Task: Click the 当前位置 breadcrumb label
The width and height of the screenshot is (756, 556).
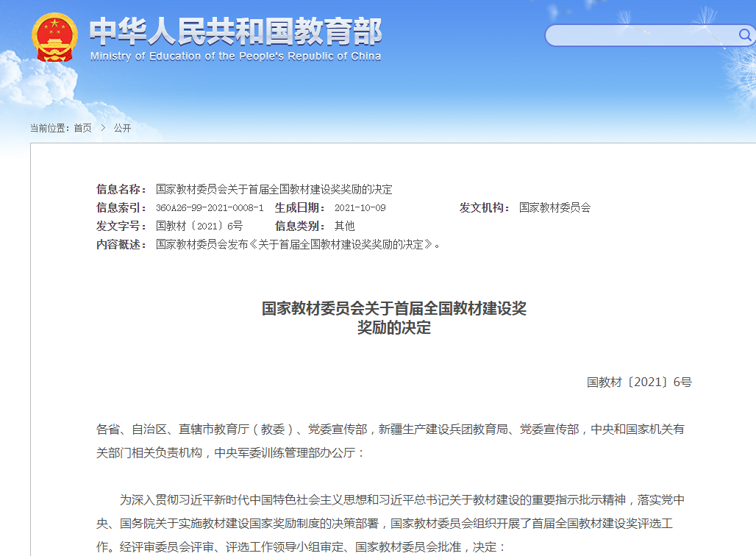Action: pyautogui.click(x=49, y=128)
